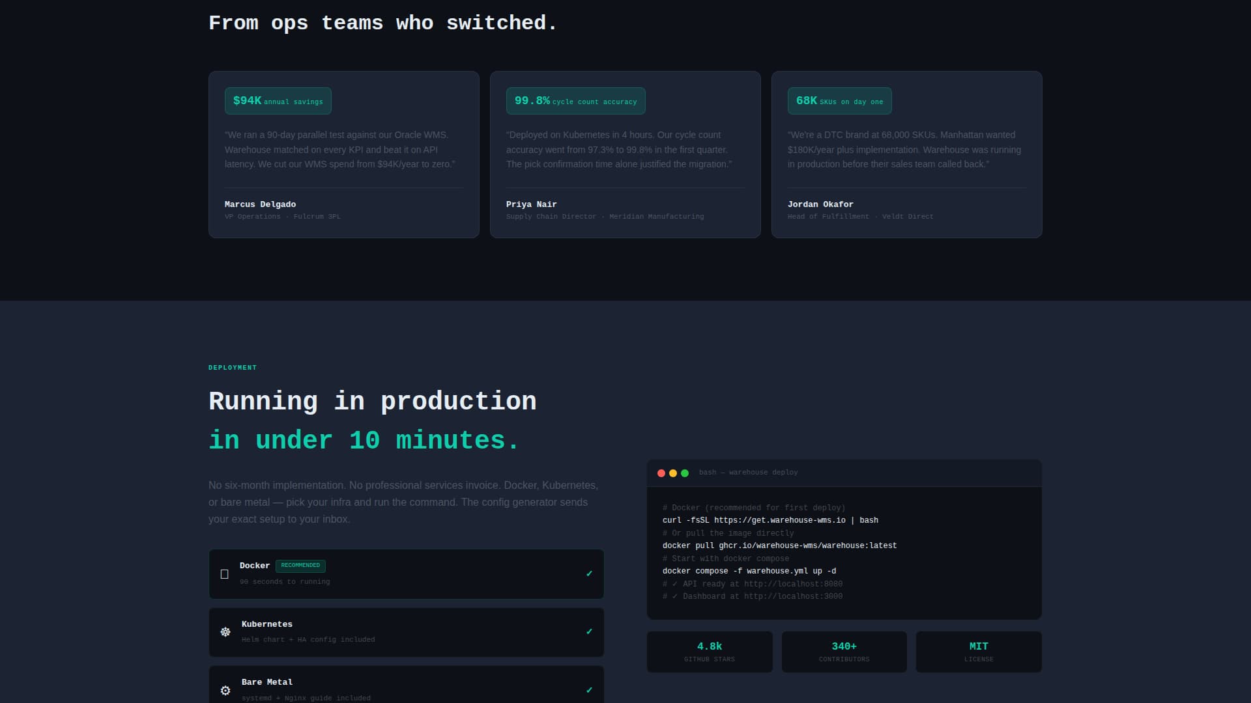Click the Bare Metal gear icon
Screen dimensions: 1251x703
click(x=225, y=691)
